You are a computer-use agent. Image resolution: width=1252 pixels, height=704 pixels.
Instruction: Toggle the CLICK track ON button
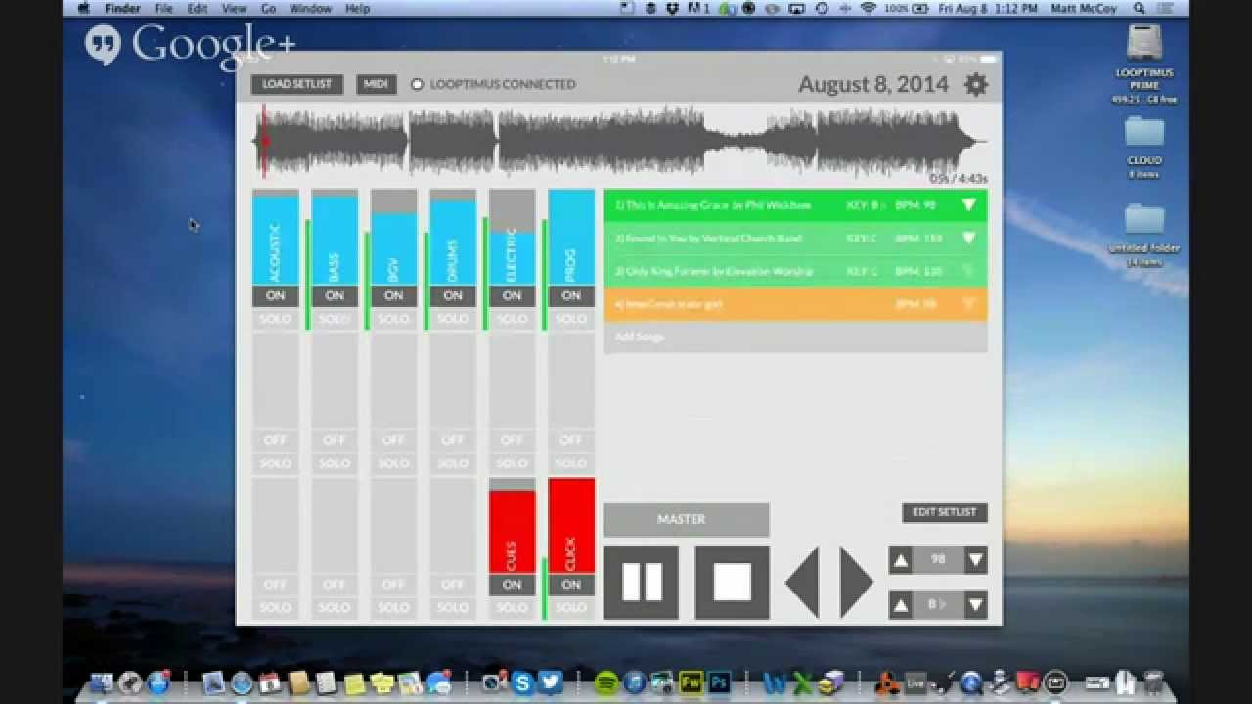(571, 585)
